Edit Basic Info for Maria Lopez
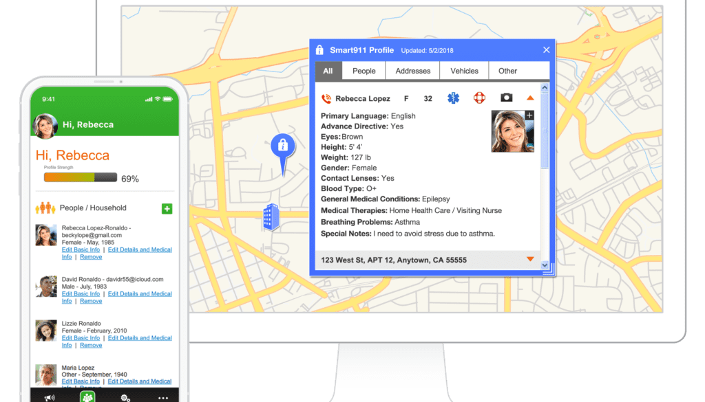This screenshot has width=705, height=402. (x=81, y=381)
